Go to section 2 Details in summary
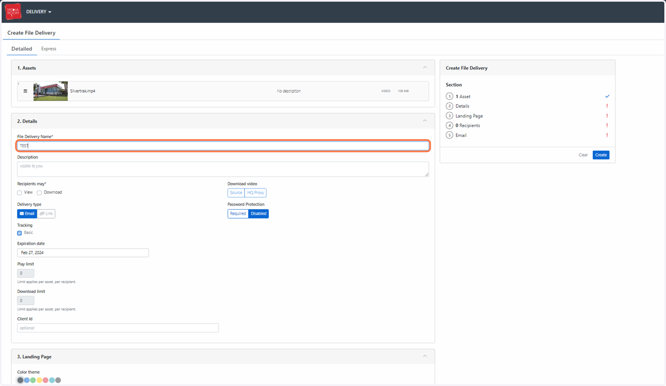This screenshot has height=386, width=666. point(458,106)
